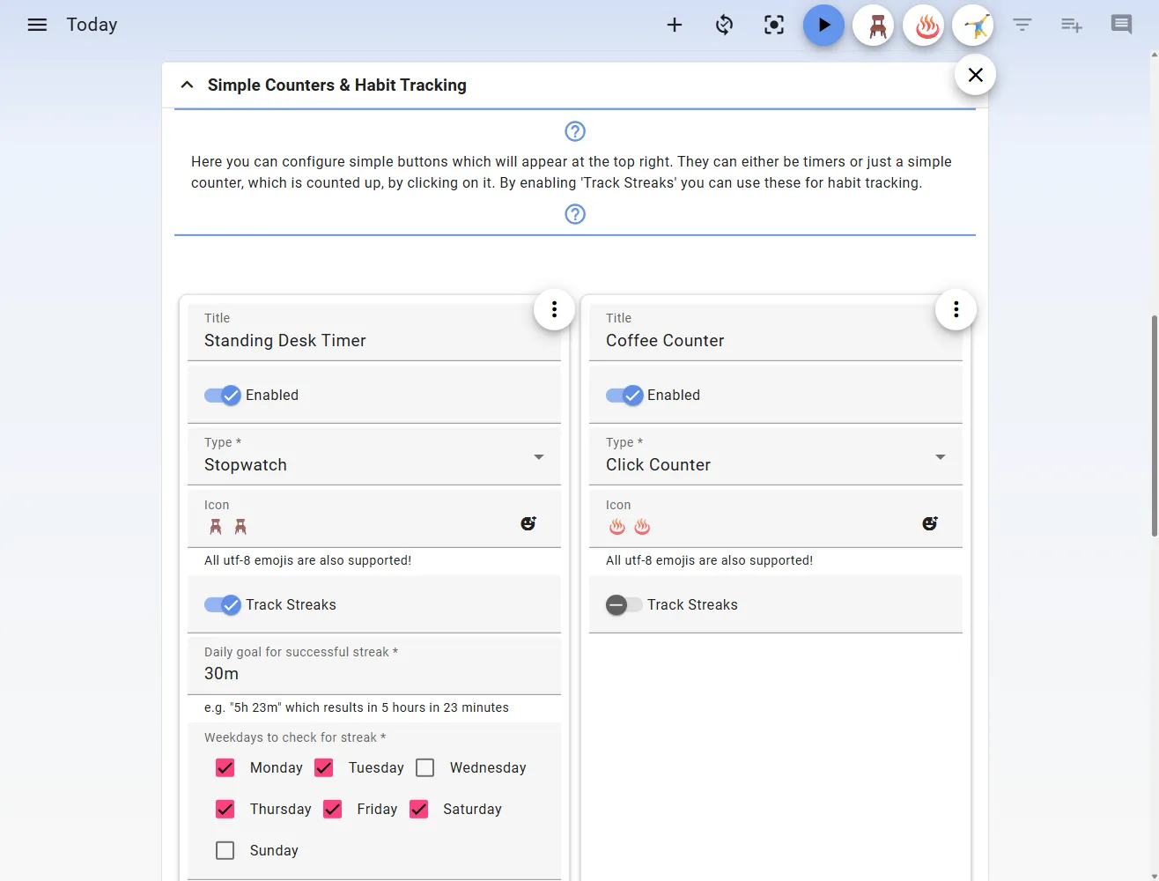Open the Stopwatch type dropdown

pos(373,456)
